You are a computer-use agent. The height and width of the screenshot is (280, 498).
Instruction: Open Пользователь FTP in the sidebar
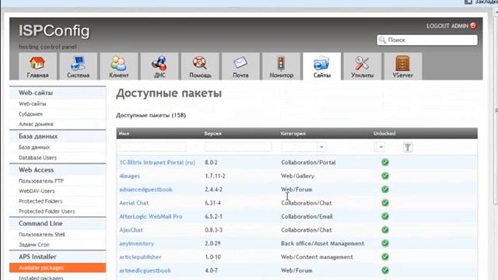41,181
